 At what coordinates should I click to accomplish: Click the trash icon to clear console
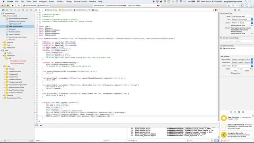[212, 141]
